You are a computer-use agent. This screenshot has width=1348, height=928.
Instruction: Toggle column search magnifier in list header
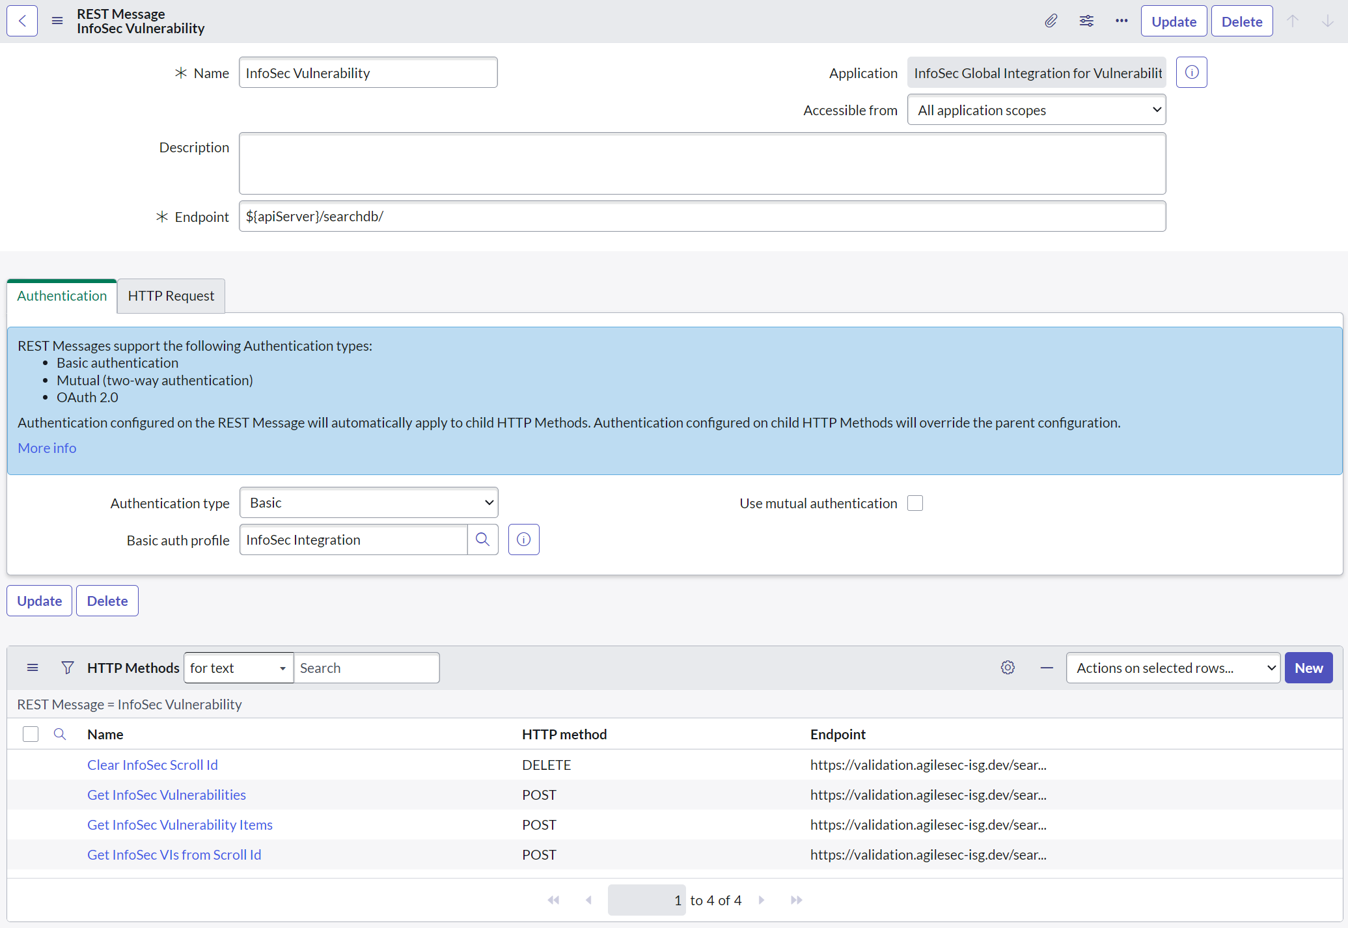(x=60, y=734)
